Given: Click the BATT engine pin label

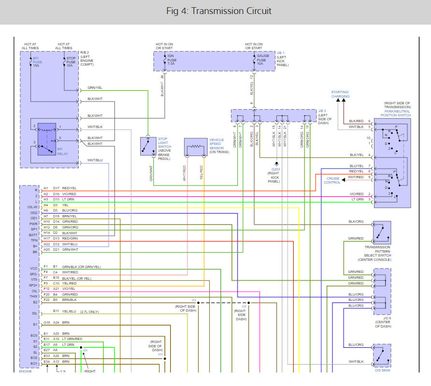Looking at the screenshot, I should click(x=33, y=235).
